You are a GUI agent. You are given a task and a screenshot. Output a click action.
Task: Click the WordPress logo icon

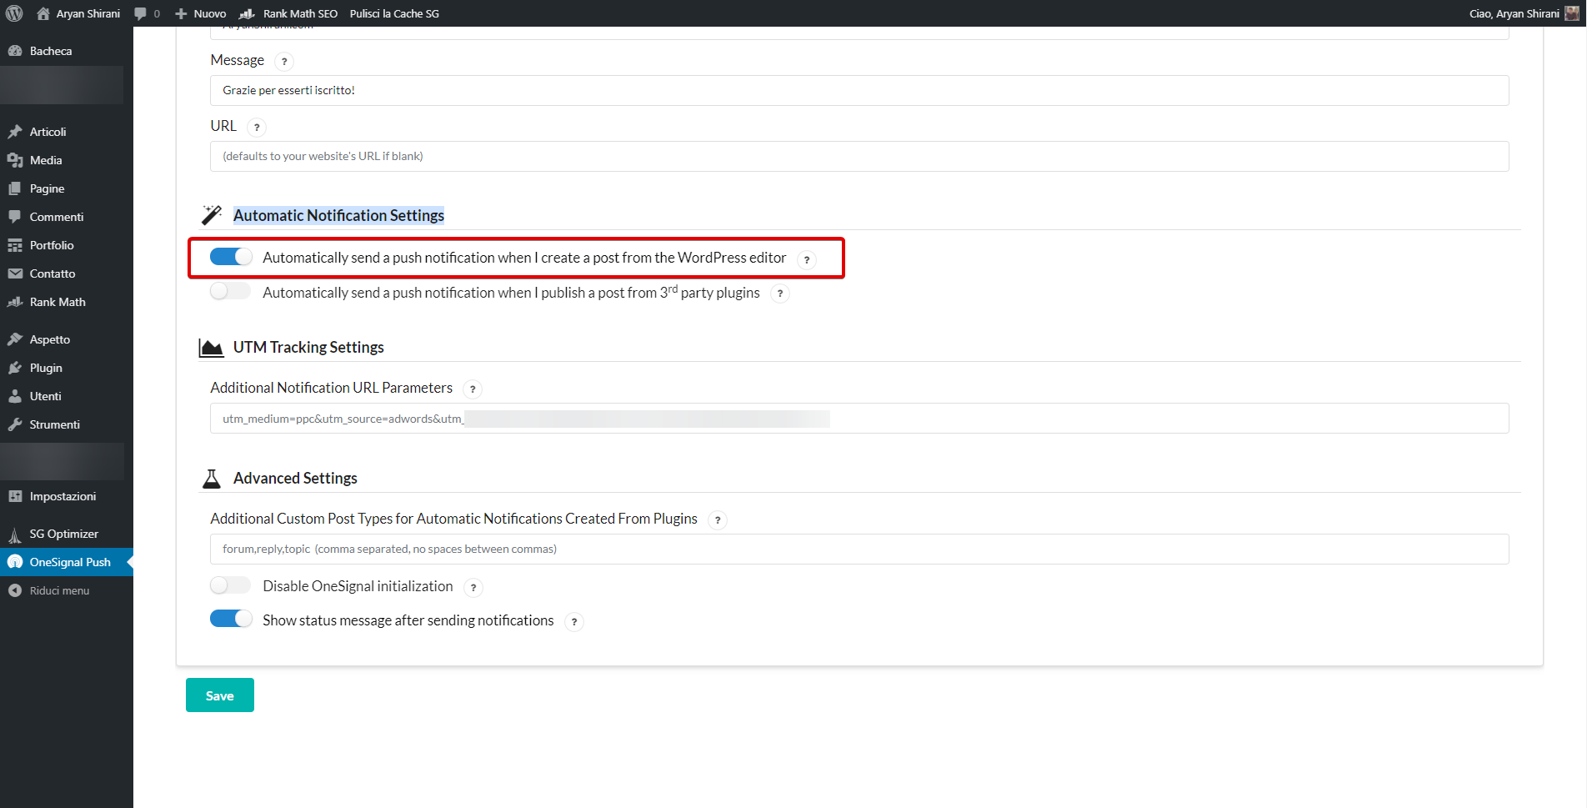(14, 13)
